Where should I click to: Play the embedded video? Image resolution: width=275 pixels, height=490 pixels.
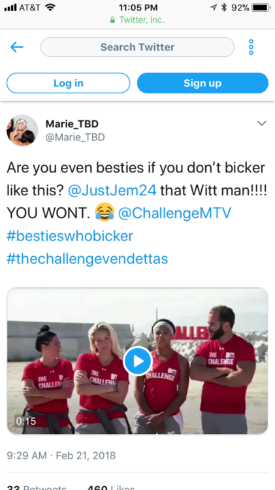pos(137,361)
